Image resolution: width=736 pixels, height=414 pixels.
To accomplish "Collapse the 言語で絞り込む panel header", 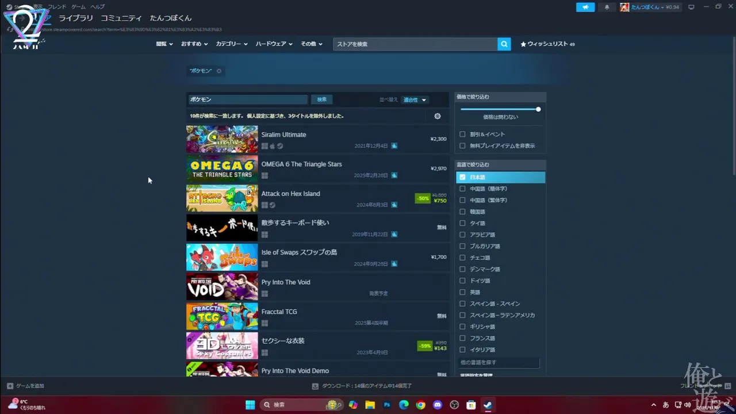I will [500, 165].
